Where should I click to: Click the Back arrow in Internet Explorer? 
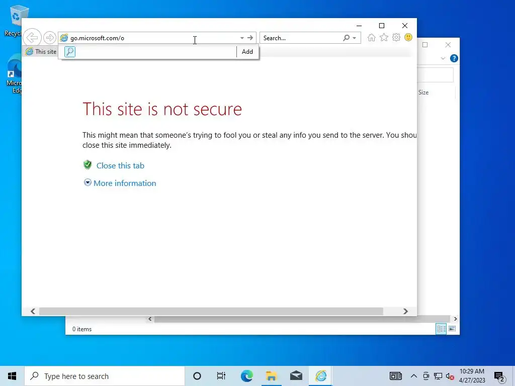click(x=32, y=38)
